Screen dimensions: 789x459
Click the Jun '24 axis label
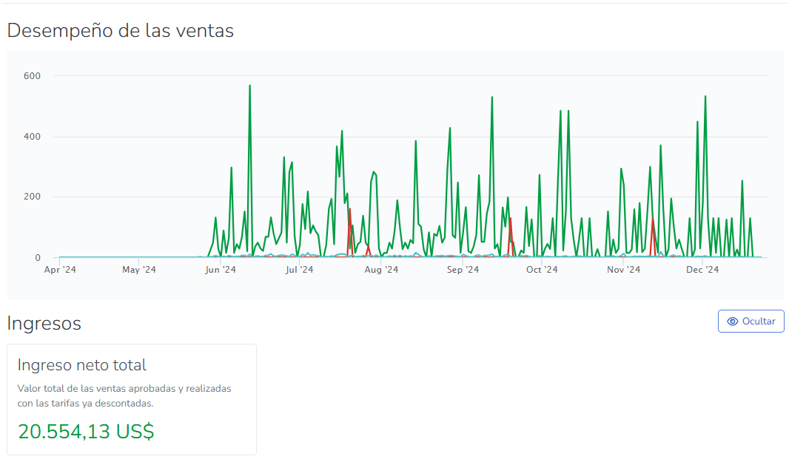(220, 270)
